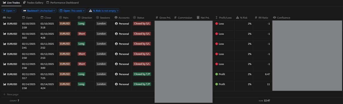Click the RR Ratio column header
This screenshot has height=104, width=343.
click(262, 18)
